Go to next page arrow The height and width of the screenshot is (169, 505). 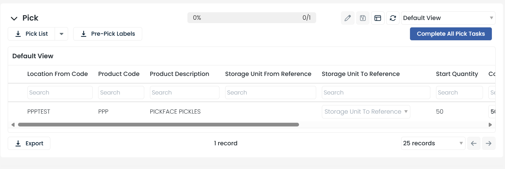click(489, 143)
